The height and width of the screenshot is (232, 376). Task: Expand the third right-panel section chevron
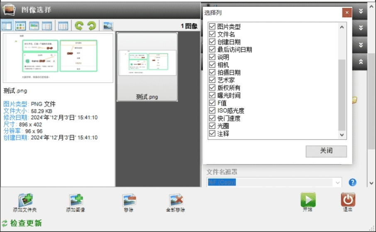click(361, 45)
